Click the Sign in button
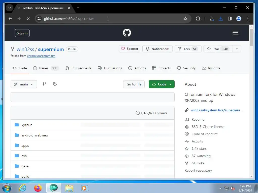258x193 pixels. tap(22, 33)
